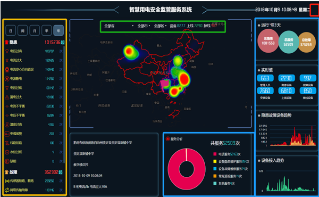
Task: Switch time range to 月 (month)
Action: [x=35, y=31]
